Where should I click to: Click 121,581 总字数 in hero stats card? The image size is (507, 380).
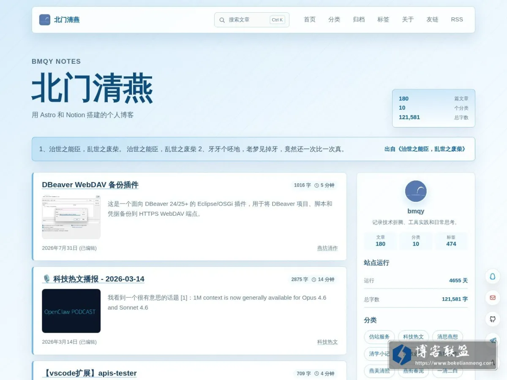pyautogui.click(x=433, y=117)
